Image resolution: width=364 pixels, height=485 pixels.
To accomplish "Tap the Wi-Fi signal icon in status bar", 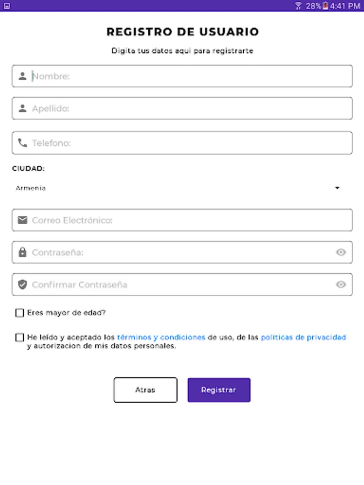I will coord(298,6).
